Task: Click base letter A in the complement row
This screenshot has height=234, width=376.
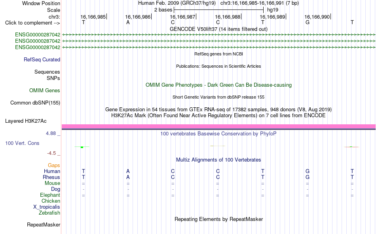Action: pyautogui.click(x=128, y=22)
